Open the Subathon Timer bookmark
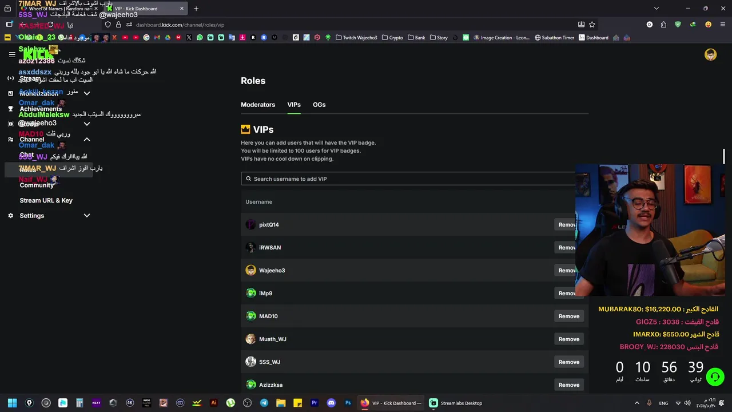The height and width of the screenshot is (412, 732). [x=554, y=38]
